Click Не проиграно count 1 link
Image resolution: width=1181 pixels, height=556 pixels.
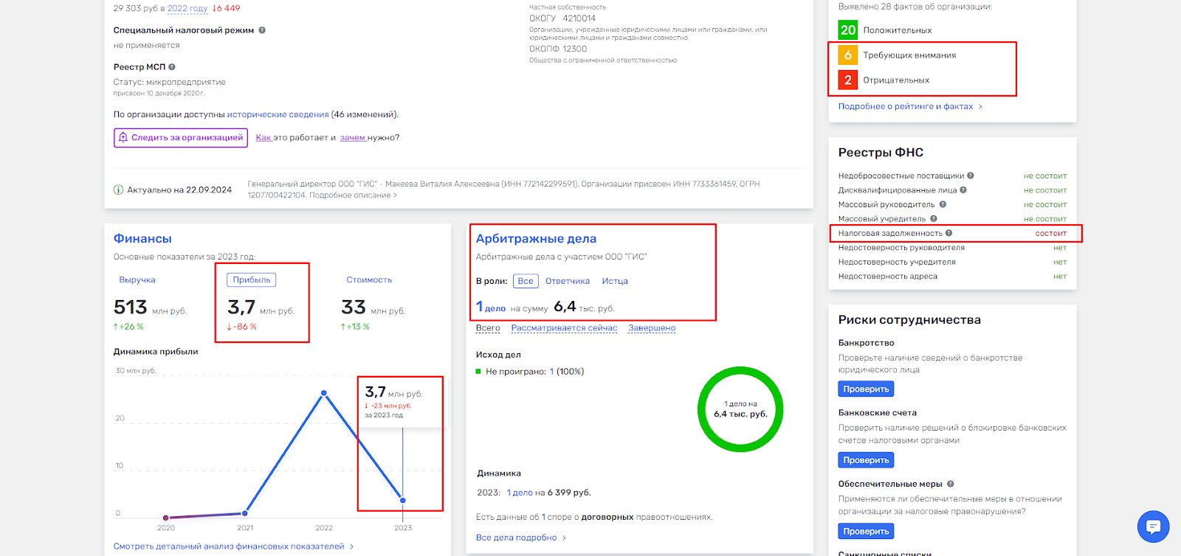[551, 372]
